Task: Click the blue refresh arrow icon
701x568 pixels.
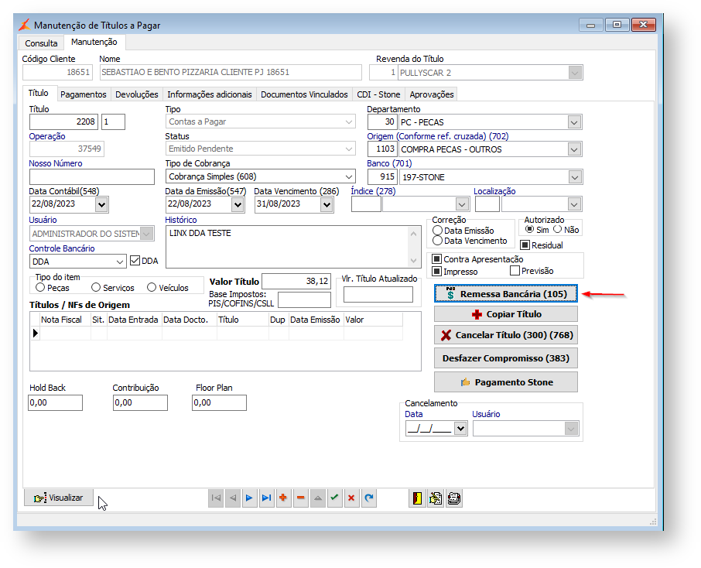Action: 368,498
